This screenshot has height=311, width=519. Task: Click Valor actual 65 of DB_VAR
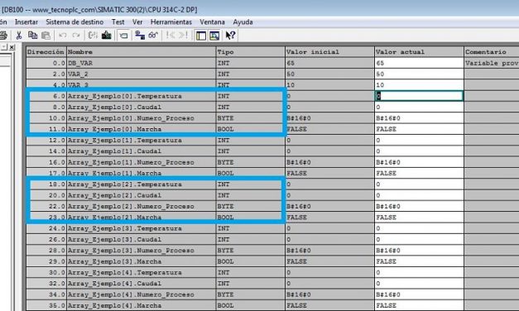pyautogui.click(x=419, y=63)
